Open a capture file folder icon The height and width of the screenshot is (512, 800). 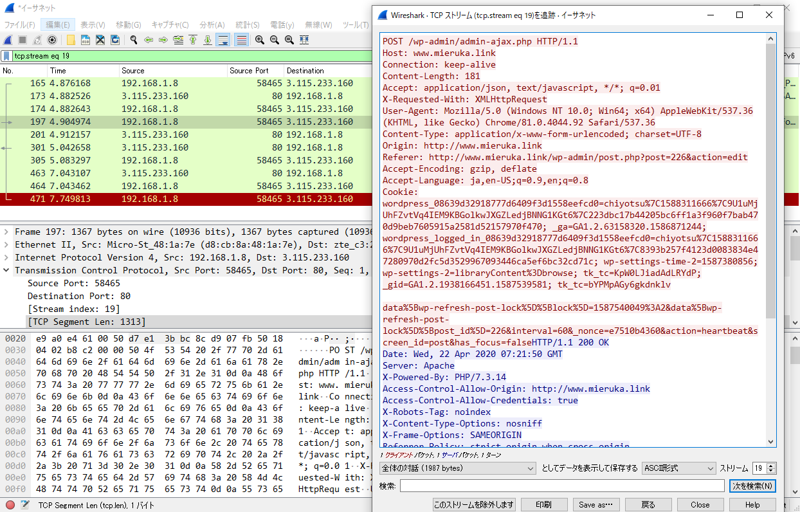click(x=71, y=40)
